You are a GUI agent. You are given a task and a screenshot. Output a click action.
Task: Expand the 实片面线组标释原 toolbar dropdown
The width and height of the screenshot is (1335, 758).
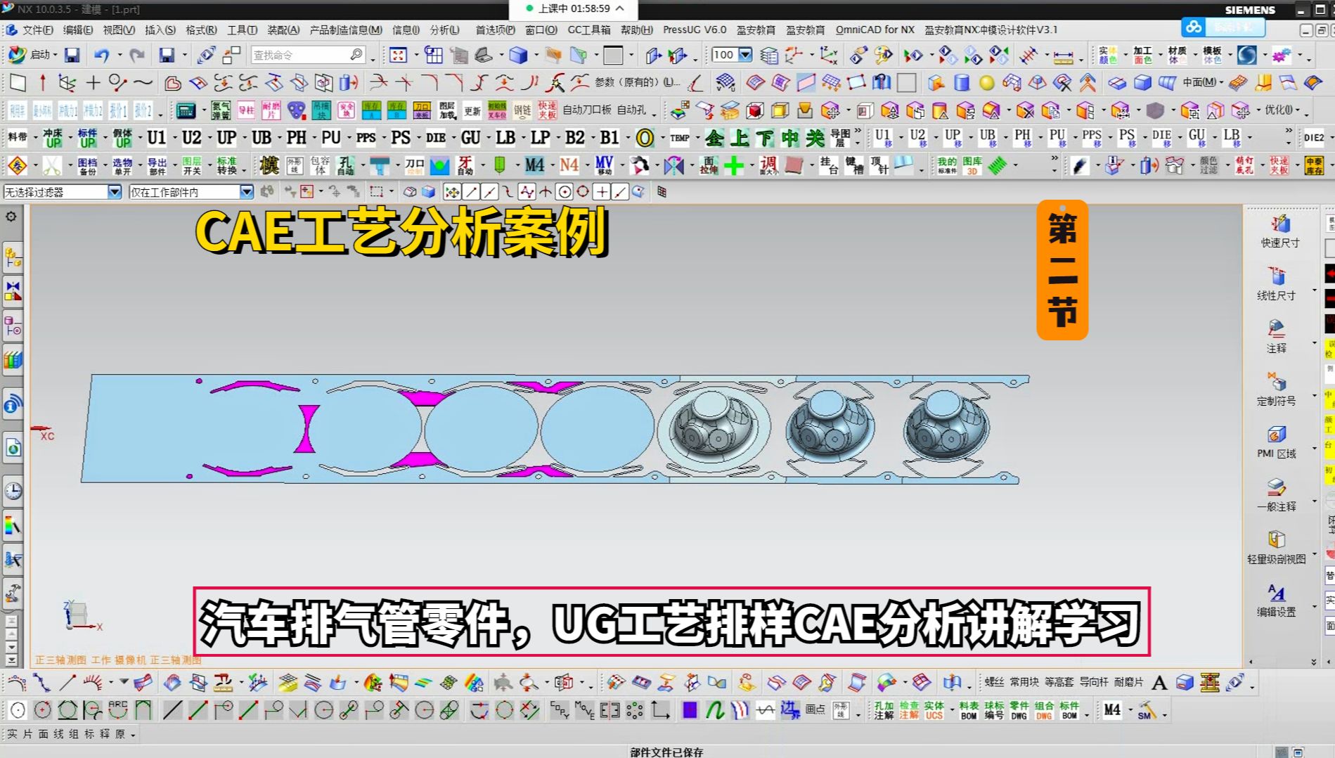133,735
